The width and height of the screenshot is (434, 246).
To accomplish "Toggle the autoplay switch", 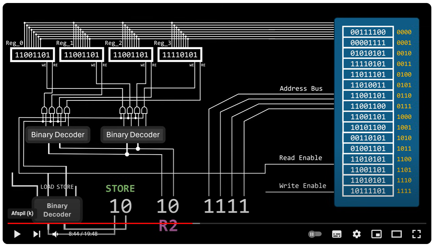I will pos(315,234).
